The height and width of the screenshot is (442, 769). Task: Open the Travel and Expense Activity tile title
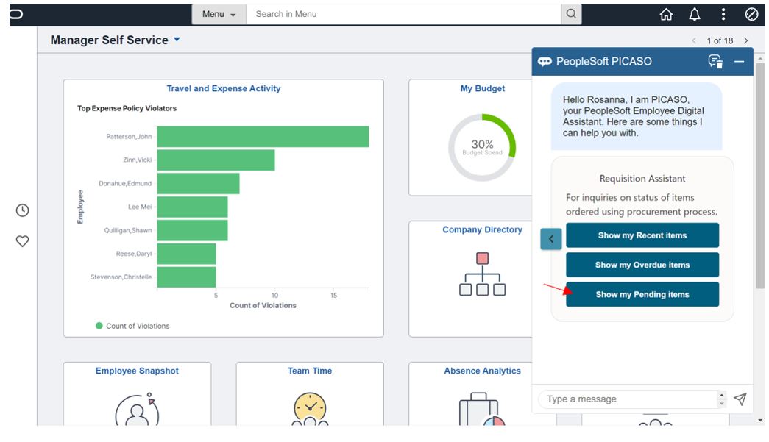(x=224, y=89)
